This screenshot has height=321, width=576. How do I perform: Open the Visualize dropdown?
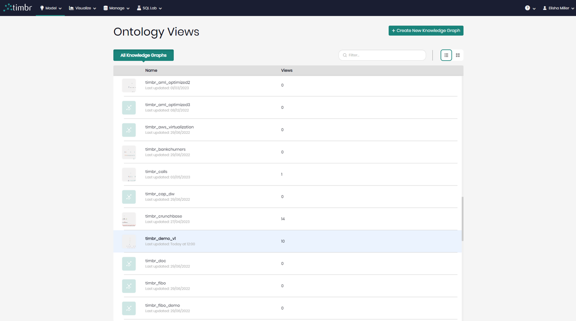point(82,7)
